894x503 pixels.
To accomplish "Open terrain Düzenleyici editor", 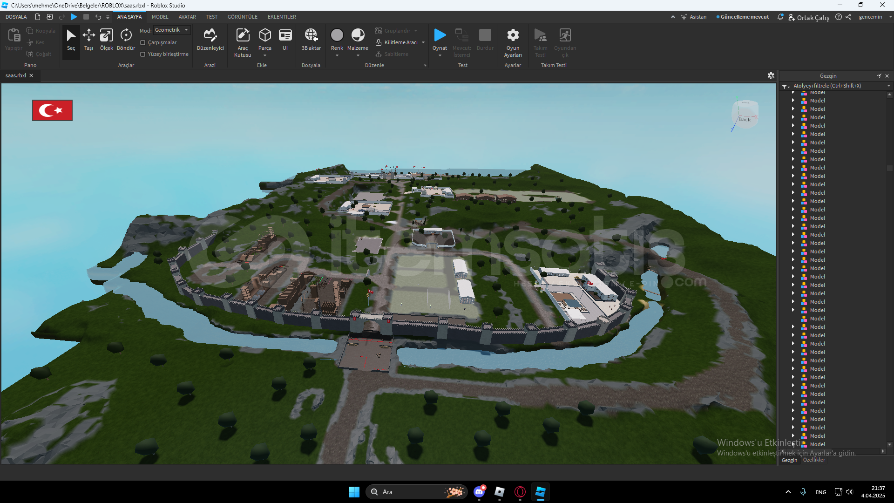I will (210, 39).
